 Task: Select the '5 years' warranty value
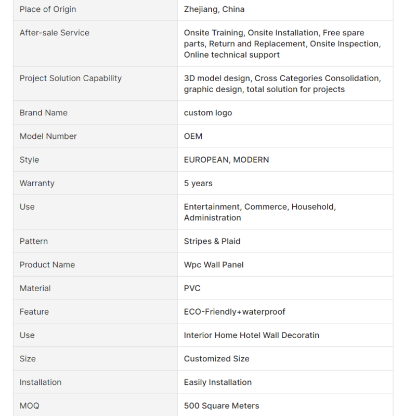tap(198, 183)
